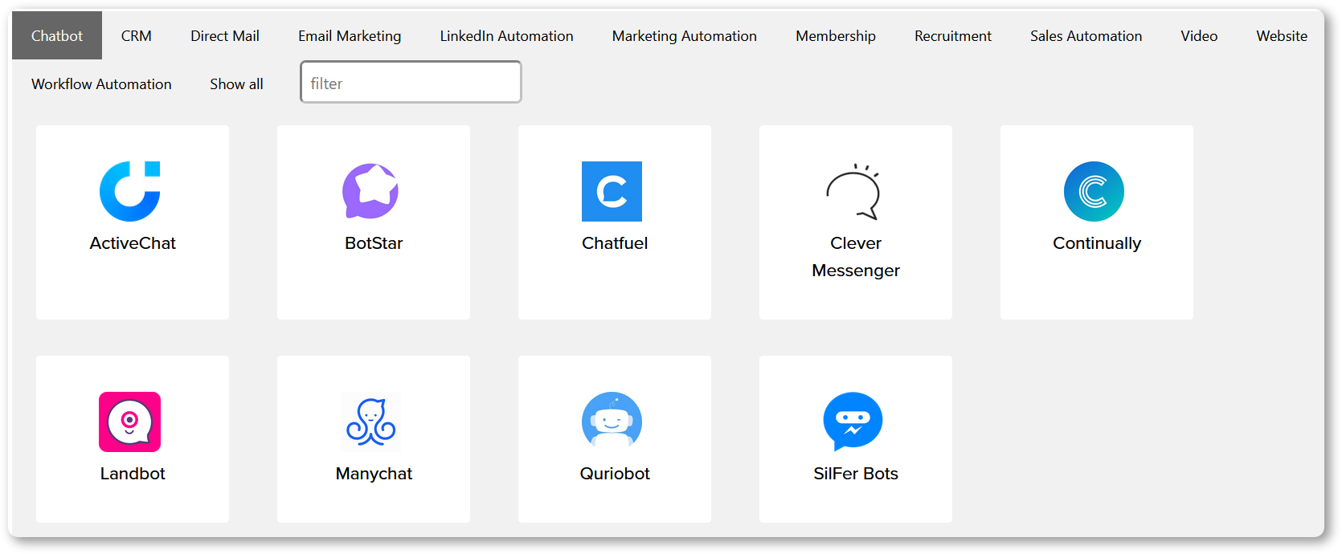Switch to Marketing Automation tab
1342x554 pixels.
pyautogui.click(x=685, y=35)
